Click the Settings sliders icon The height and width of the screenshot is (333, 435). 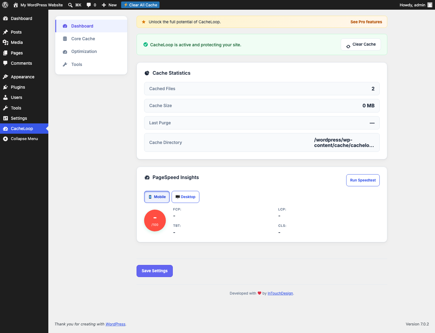(5, 118)
